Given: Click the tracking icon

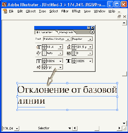Looking at the screenshot, I should click(x=69, y=53).
